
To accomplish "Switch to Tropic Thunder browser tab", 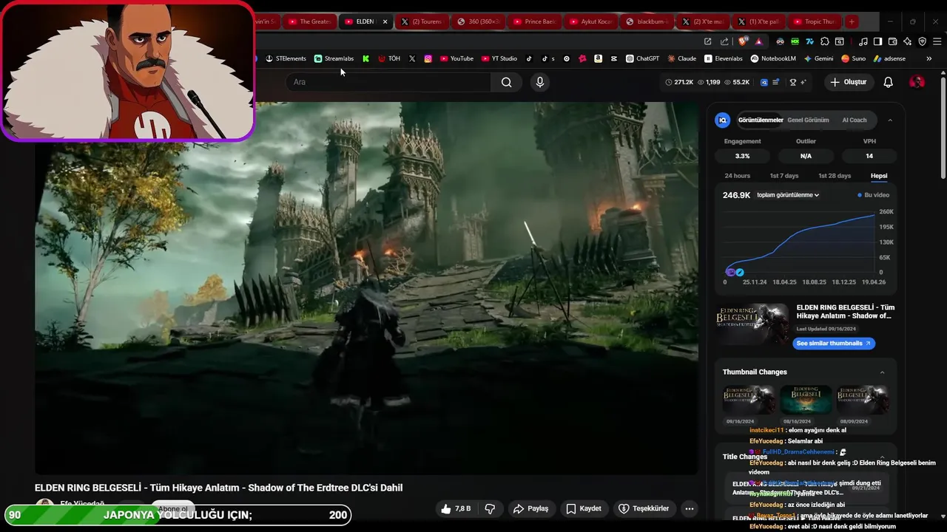I will (815, 21).
